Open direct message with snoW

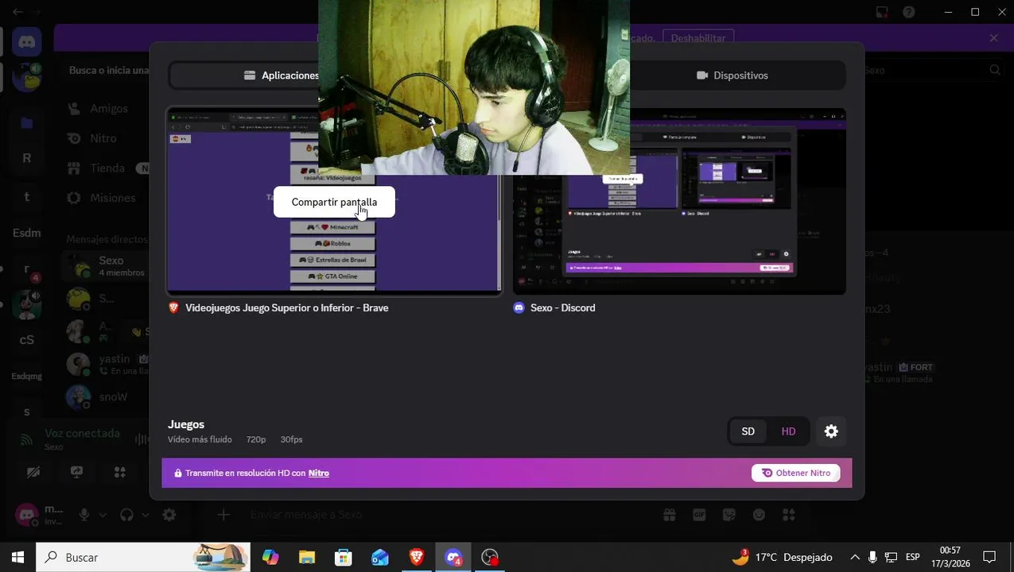pyautogui.click(x=106, y=396)
